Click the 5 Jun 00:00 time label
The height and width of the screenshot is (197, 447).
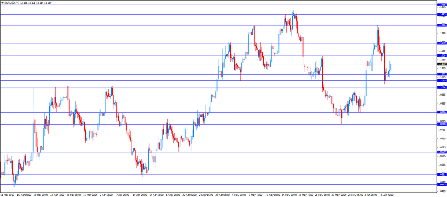tap(388, 195)
